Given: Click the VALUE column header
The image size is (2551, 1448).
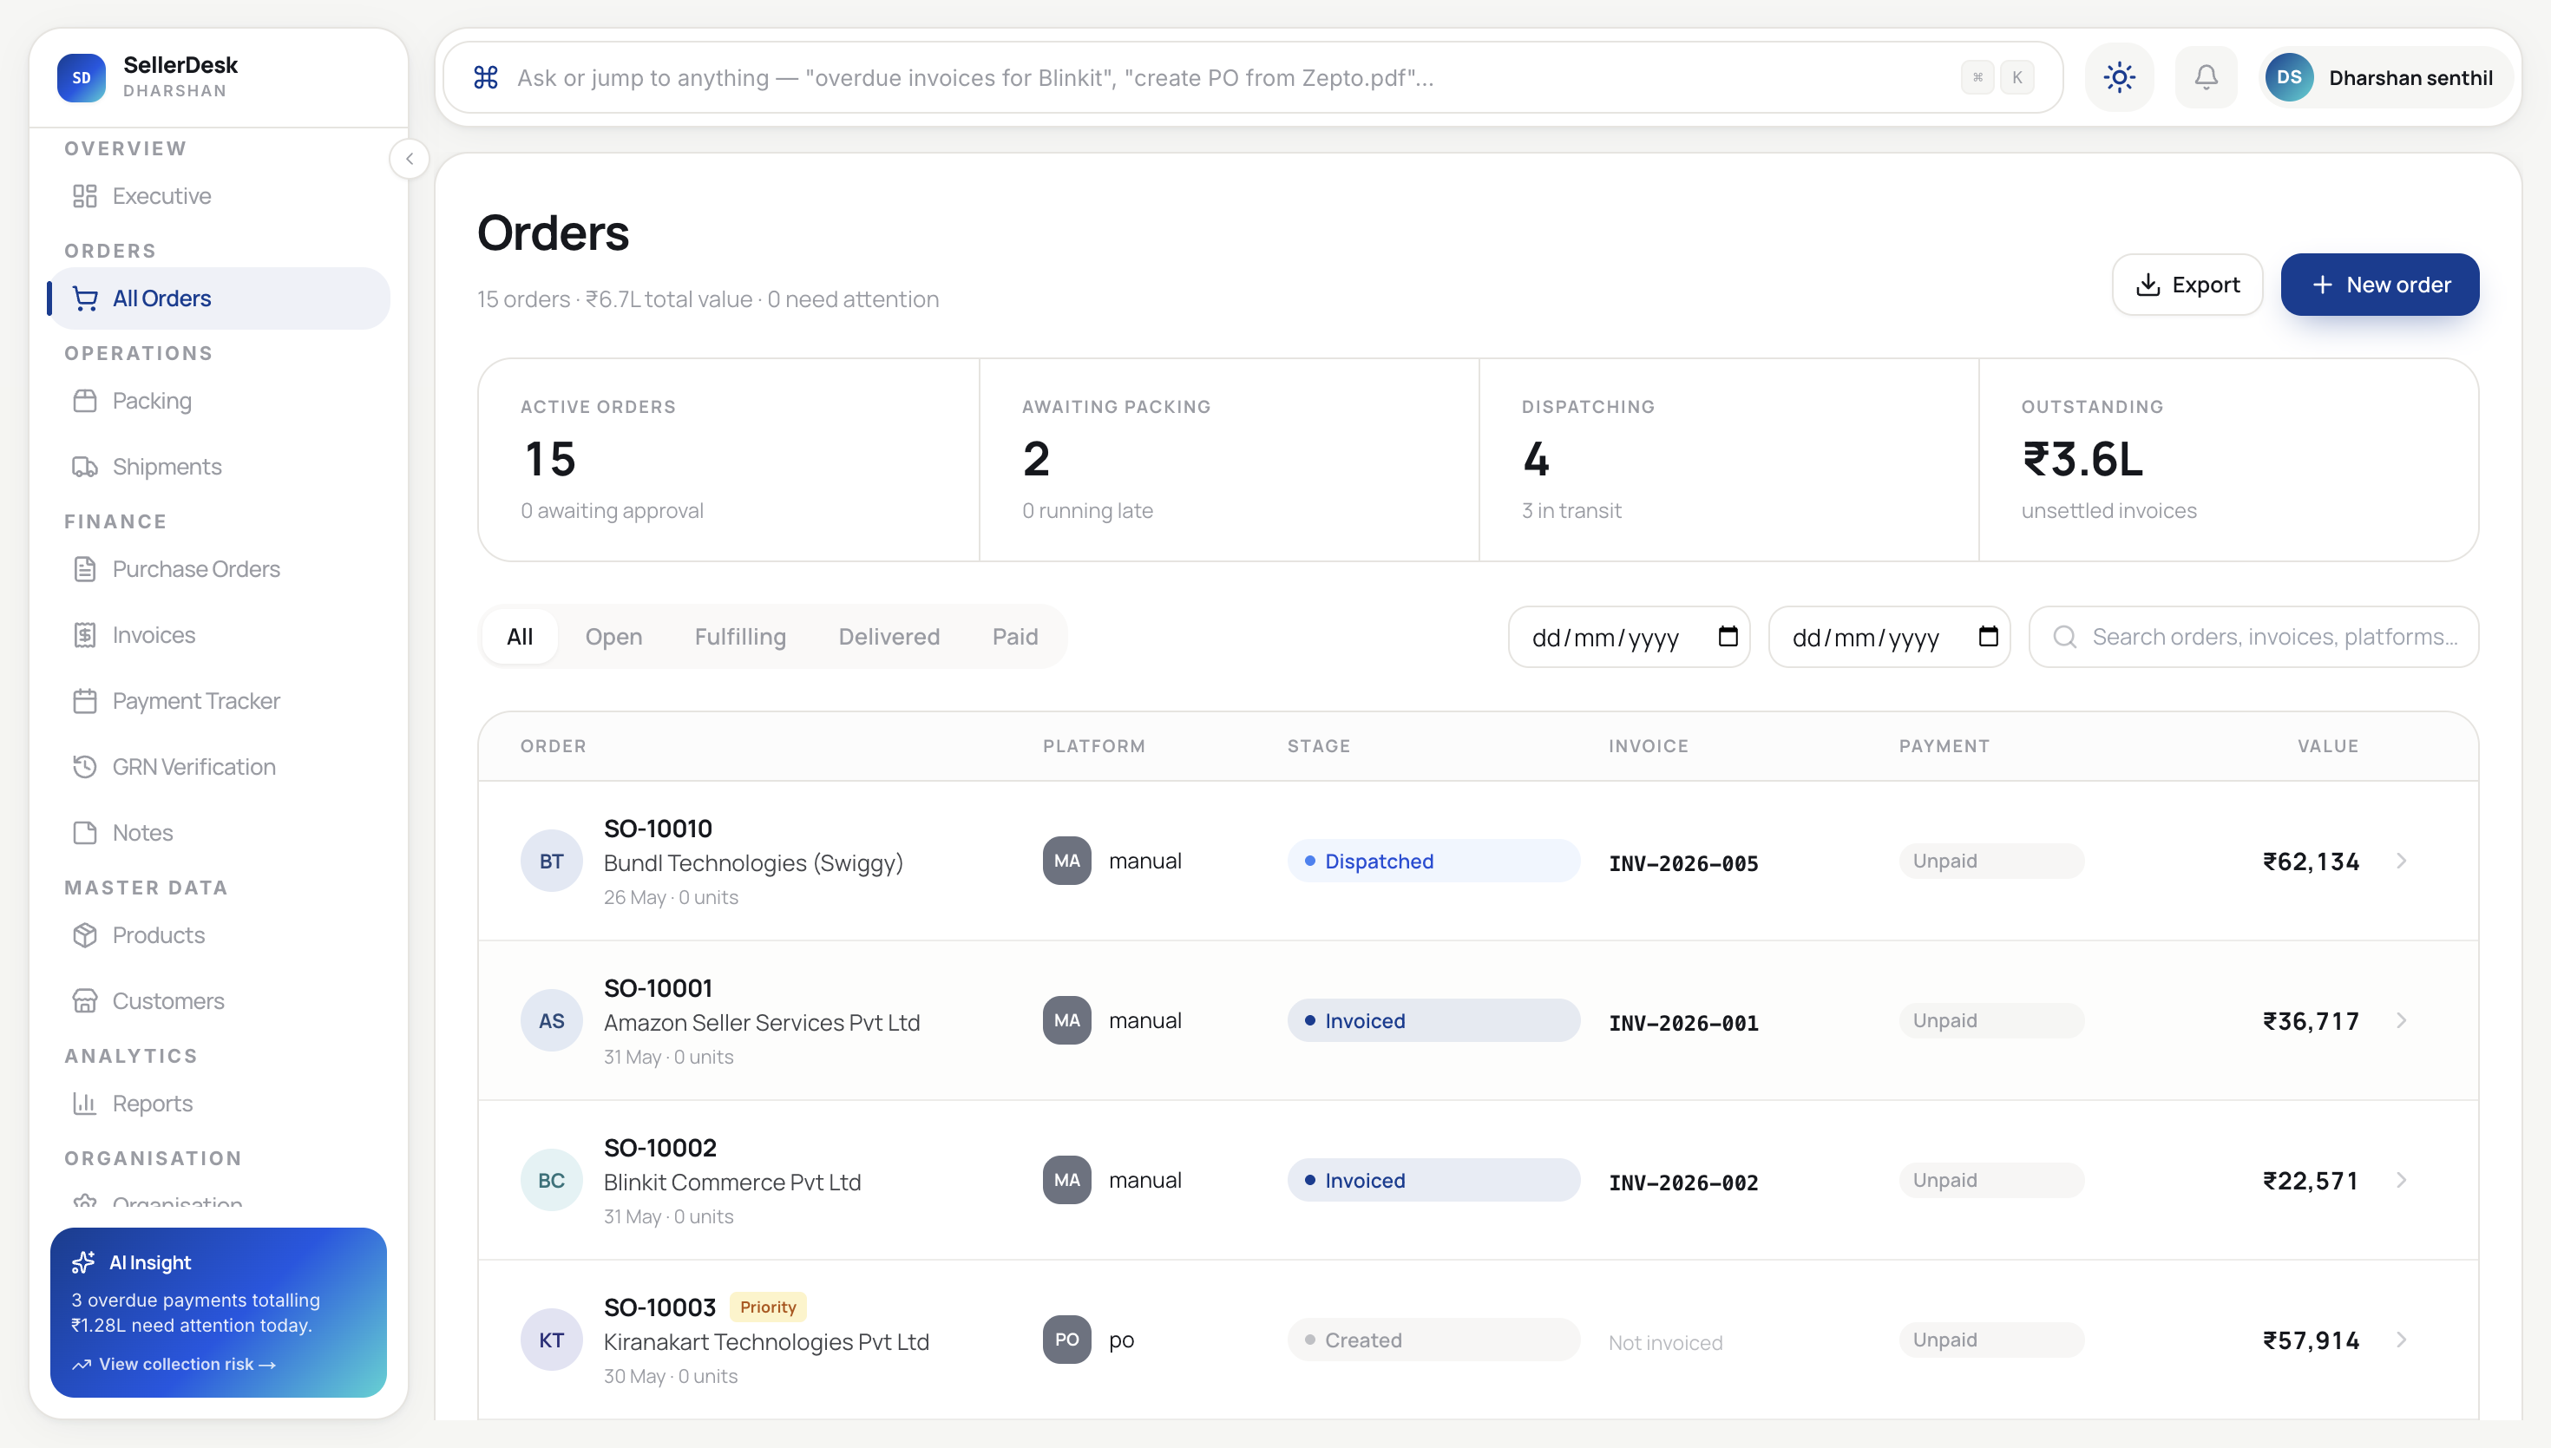Looking at the screenshot, I should click(x=2327, y=746).
